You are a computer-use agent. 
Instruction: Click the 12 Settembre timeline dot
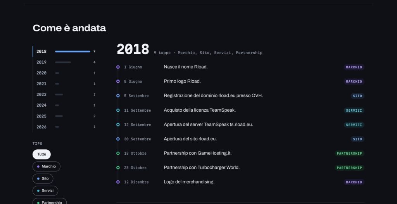[118, 124]
